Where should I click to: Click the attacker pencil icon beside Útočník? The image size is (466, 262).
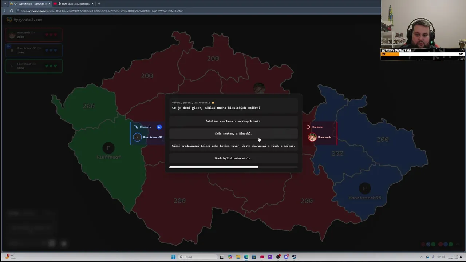pos(136,127)
